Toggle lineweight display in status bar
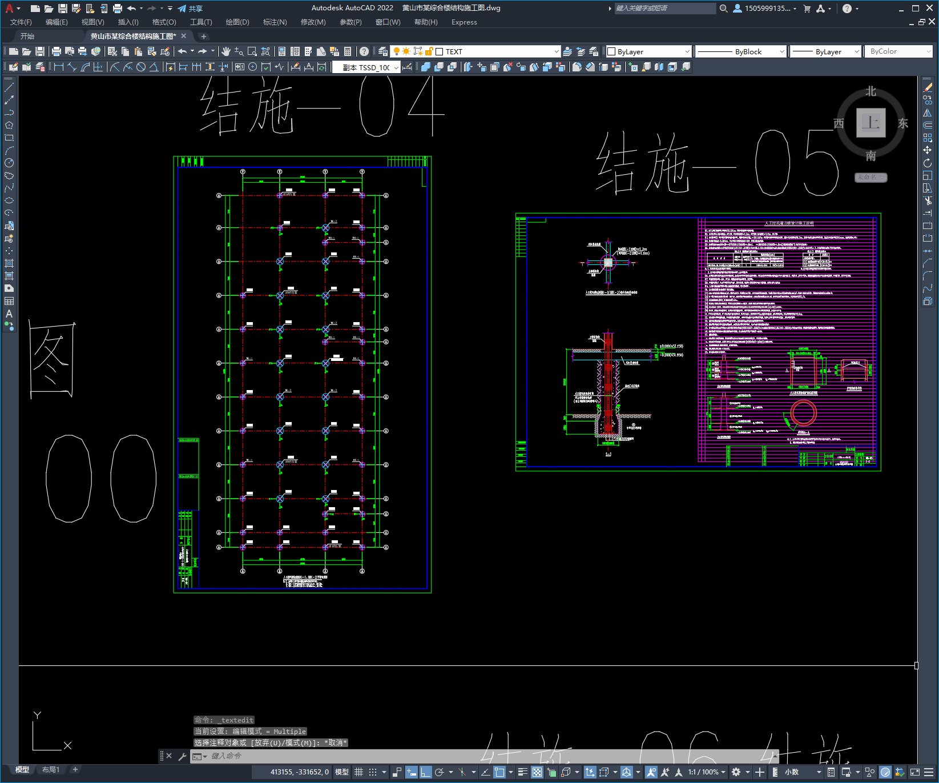Image resolution: width=939 pixels, height=783 pixels. tap(522, 772)
